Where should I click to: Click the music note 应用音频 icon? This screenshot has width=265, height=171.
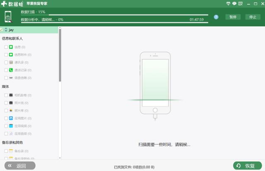coord(11,133)
